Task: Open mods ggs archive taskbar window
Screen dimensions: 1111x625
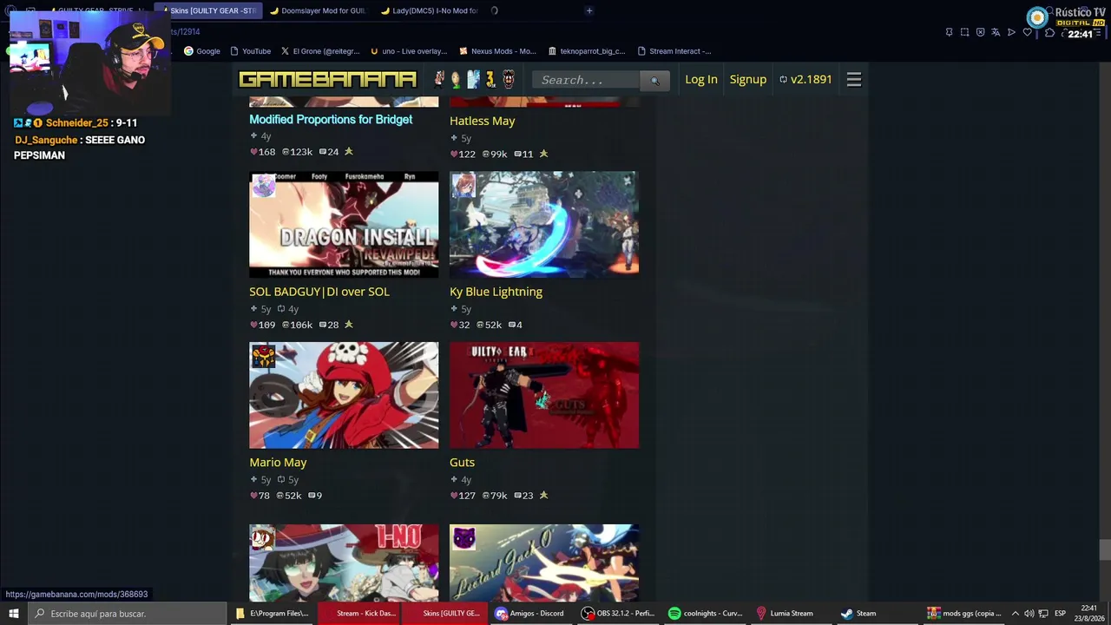Action: [x=963, y=614]
